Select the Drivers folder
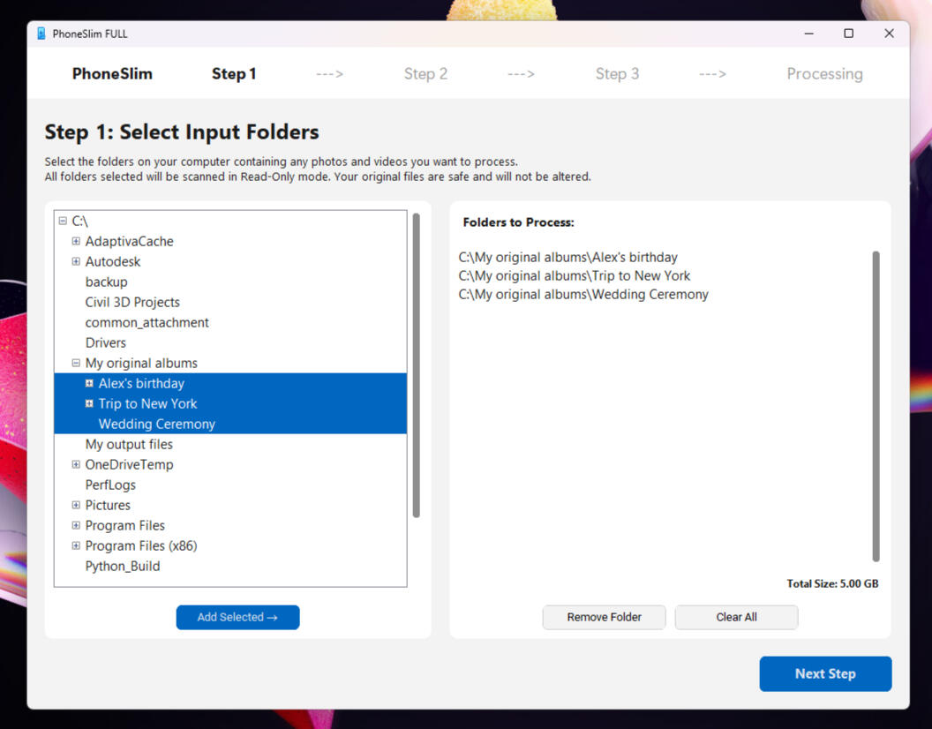932x729 pixels. 106,342
